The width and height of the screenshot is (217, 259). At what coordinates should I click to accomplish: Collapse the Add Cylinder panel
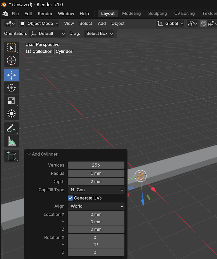pyautogui.click(x=29, y=154)
